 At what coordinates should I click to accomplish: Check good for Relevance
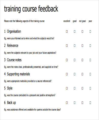[x=75, y=46]
